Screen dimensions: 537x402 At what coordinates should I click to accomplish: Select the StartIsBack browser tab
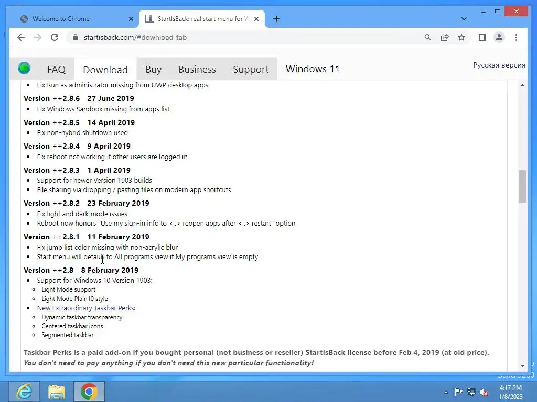202,19
